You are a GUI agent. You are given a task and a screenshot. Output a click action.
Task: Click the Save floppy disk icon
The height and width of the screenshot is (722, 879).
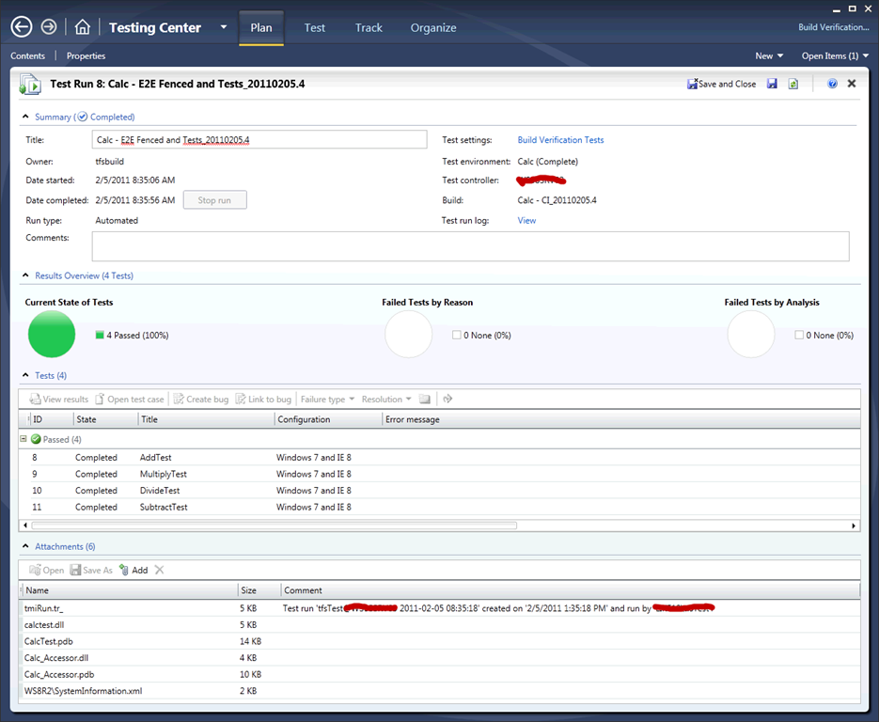click(772, 84)
